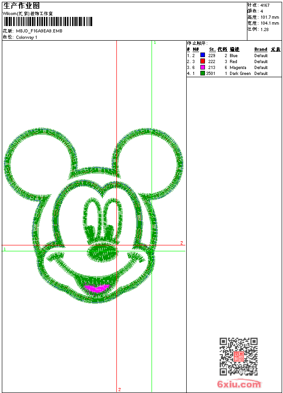The image size is (283, 393).
Task: Click the 'Dark Green' description text
Action: [240, 74]
